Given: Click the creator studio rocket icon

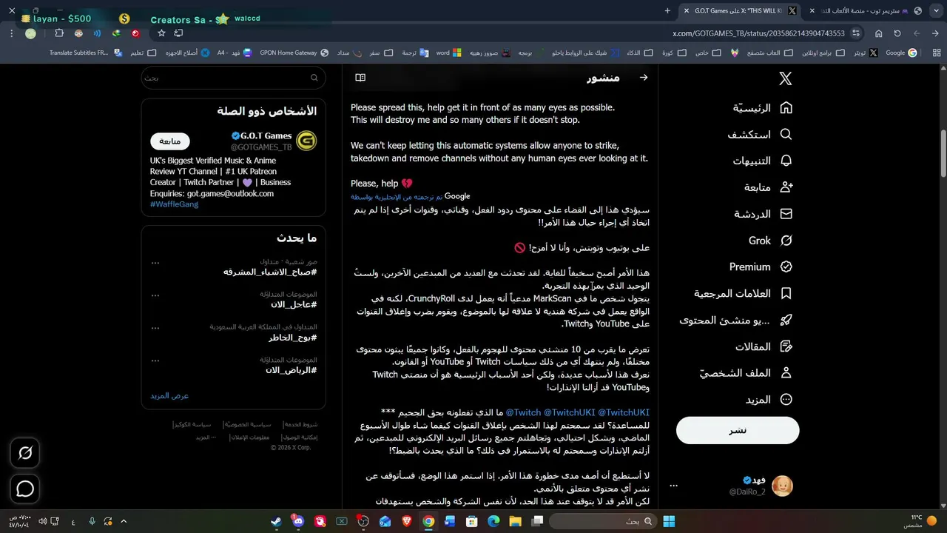Looking at the screenshot, I should click(786, 321).
